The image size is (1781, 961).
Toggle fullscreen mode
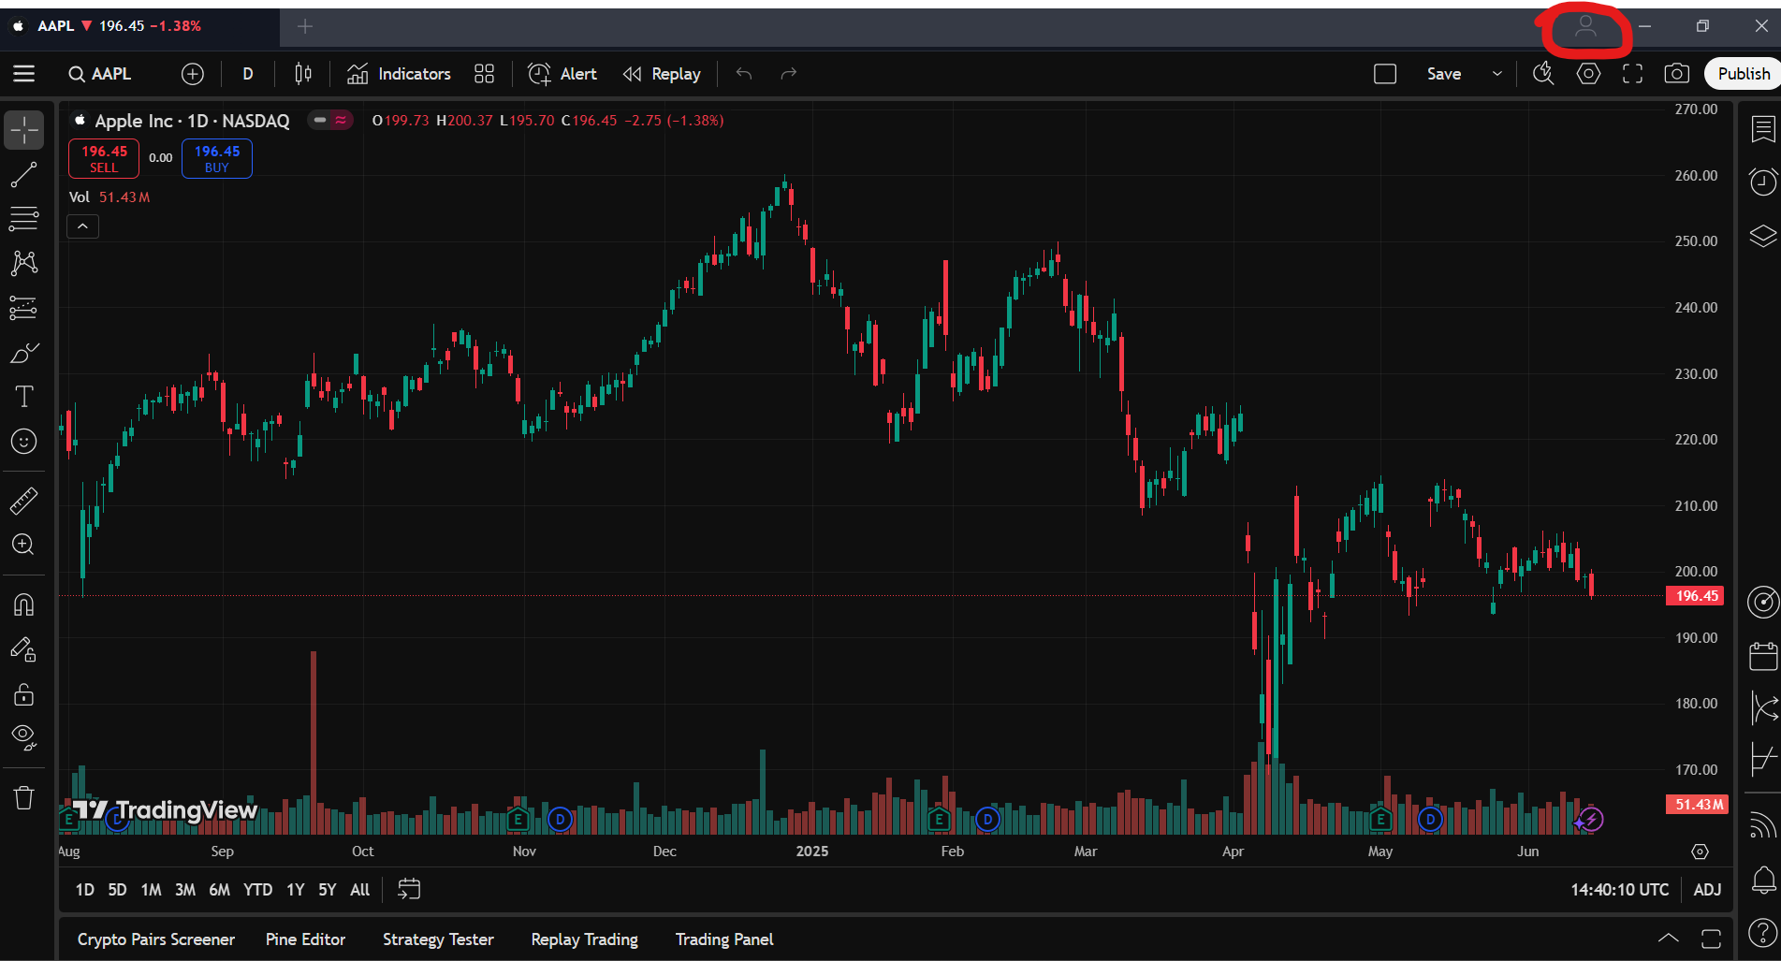[1633, 74]
